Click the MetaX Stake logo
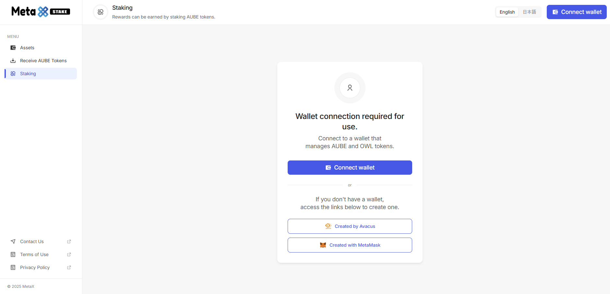Viewport: 610px width, 294px height. pyautogui.click(x=41, y=12)
